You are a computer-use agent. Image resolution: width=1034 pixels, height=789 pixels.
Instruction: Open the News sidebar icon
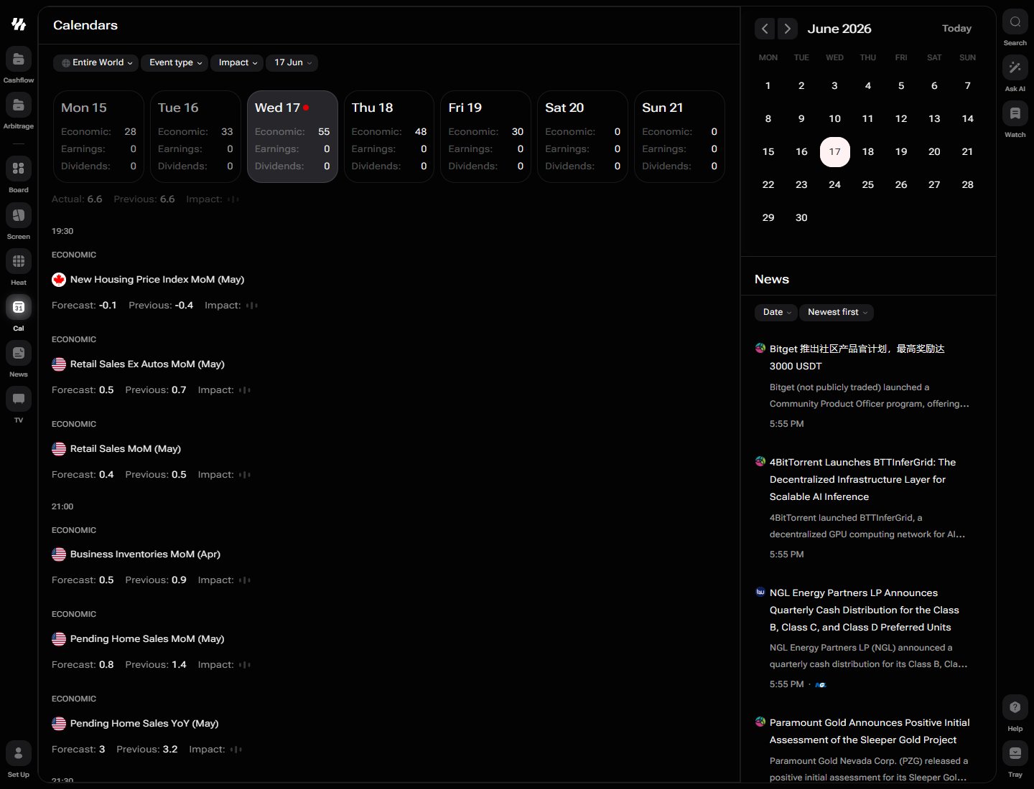tap(19, 353)
